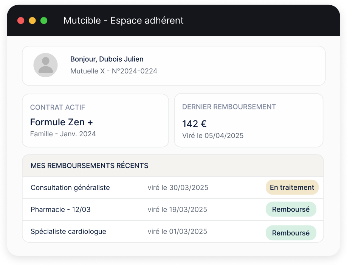The width and height of the screenshot is (347, 265).
Task: Click the Remboursé badge for Pharmacie - 12/03
Action: (x=291, y=209)
